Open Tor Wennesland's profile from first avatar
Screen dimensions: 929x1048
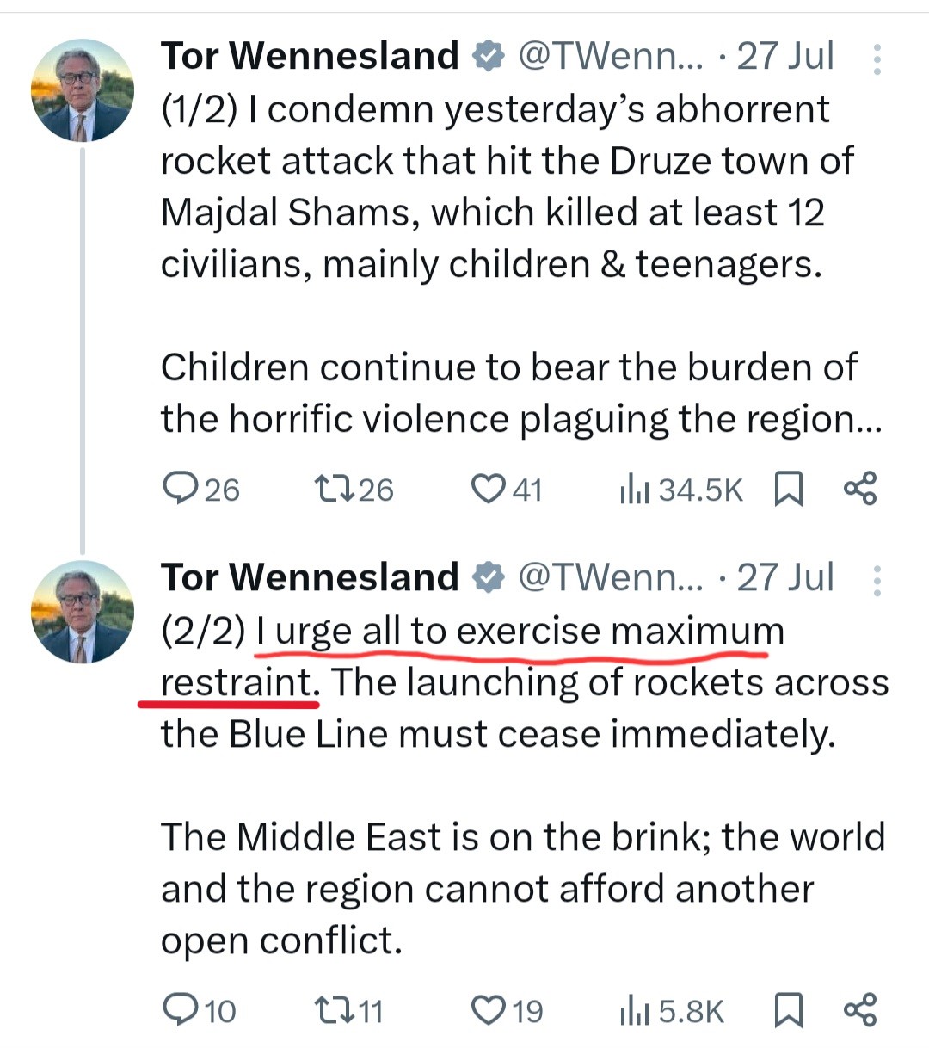[x=83, y=90]
